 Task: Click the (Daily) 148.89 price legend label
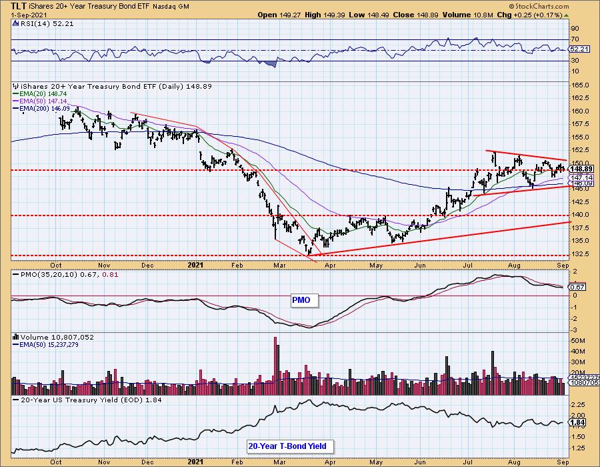coord(116,87)
